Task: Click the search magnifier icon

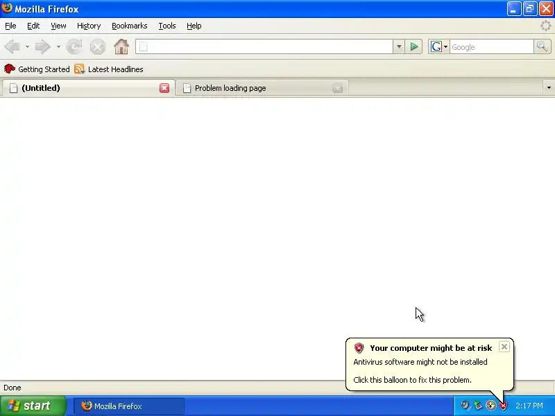Action: (x=543, y=46)
